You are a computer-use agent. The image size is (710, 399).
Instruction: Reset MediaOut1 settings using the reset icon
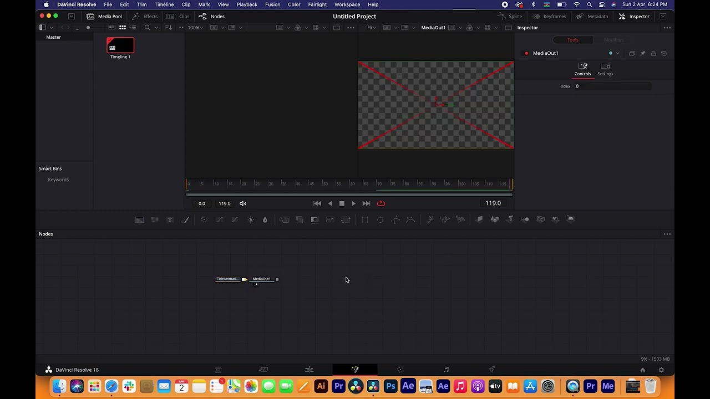[664, 53]
